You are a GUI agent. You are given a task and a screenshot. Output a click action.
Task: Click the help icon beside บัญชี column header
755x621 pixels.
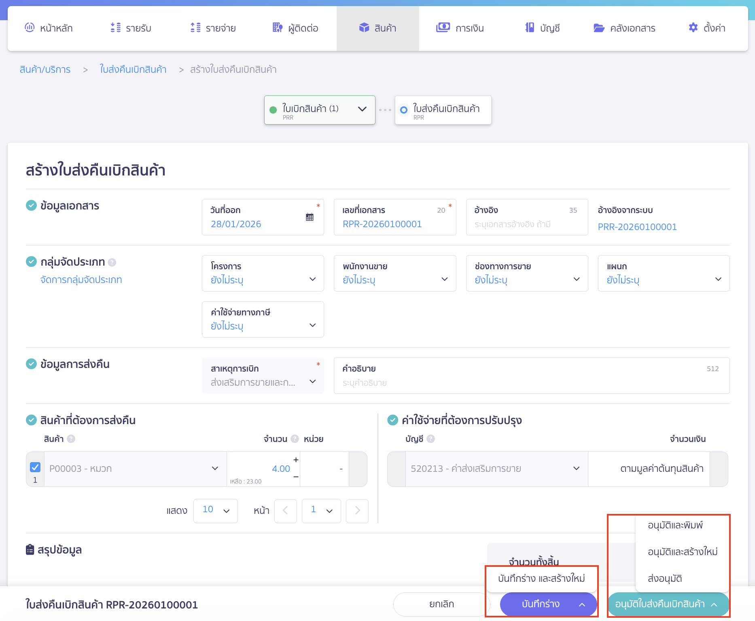[x=431, y=439]
